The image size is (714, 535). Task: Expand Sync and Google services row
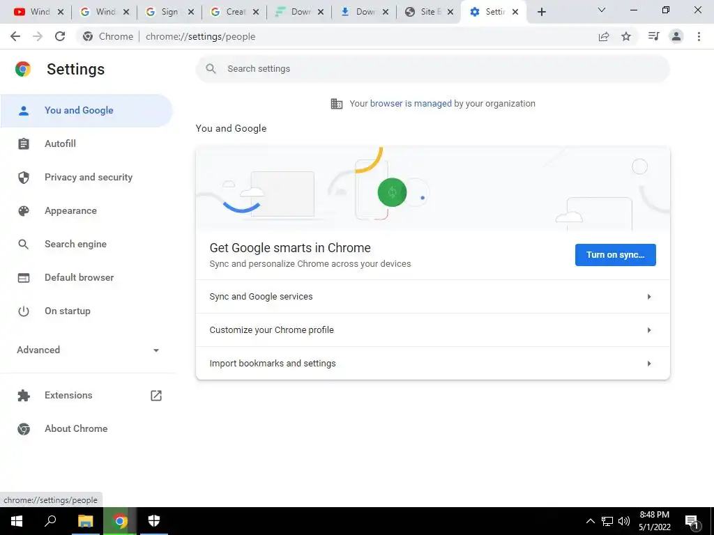432,297
